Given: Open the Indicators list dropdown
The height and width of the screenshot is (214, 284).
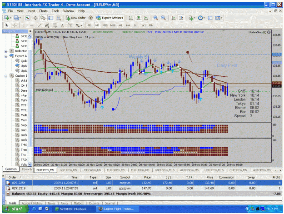Looking at the screenshot, I should 192,18.
